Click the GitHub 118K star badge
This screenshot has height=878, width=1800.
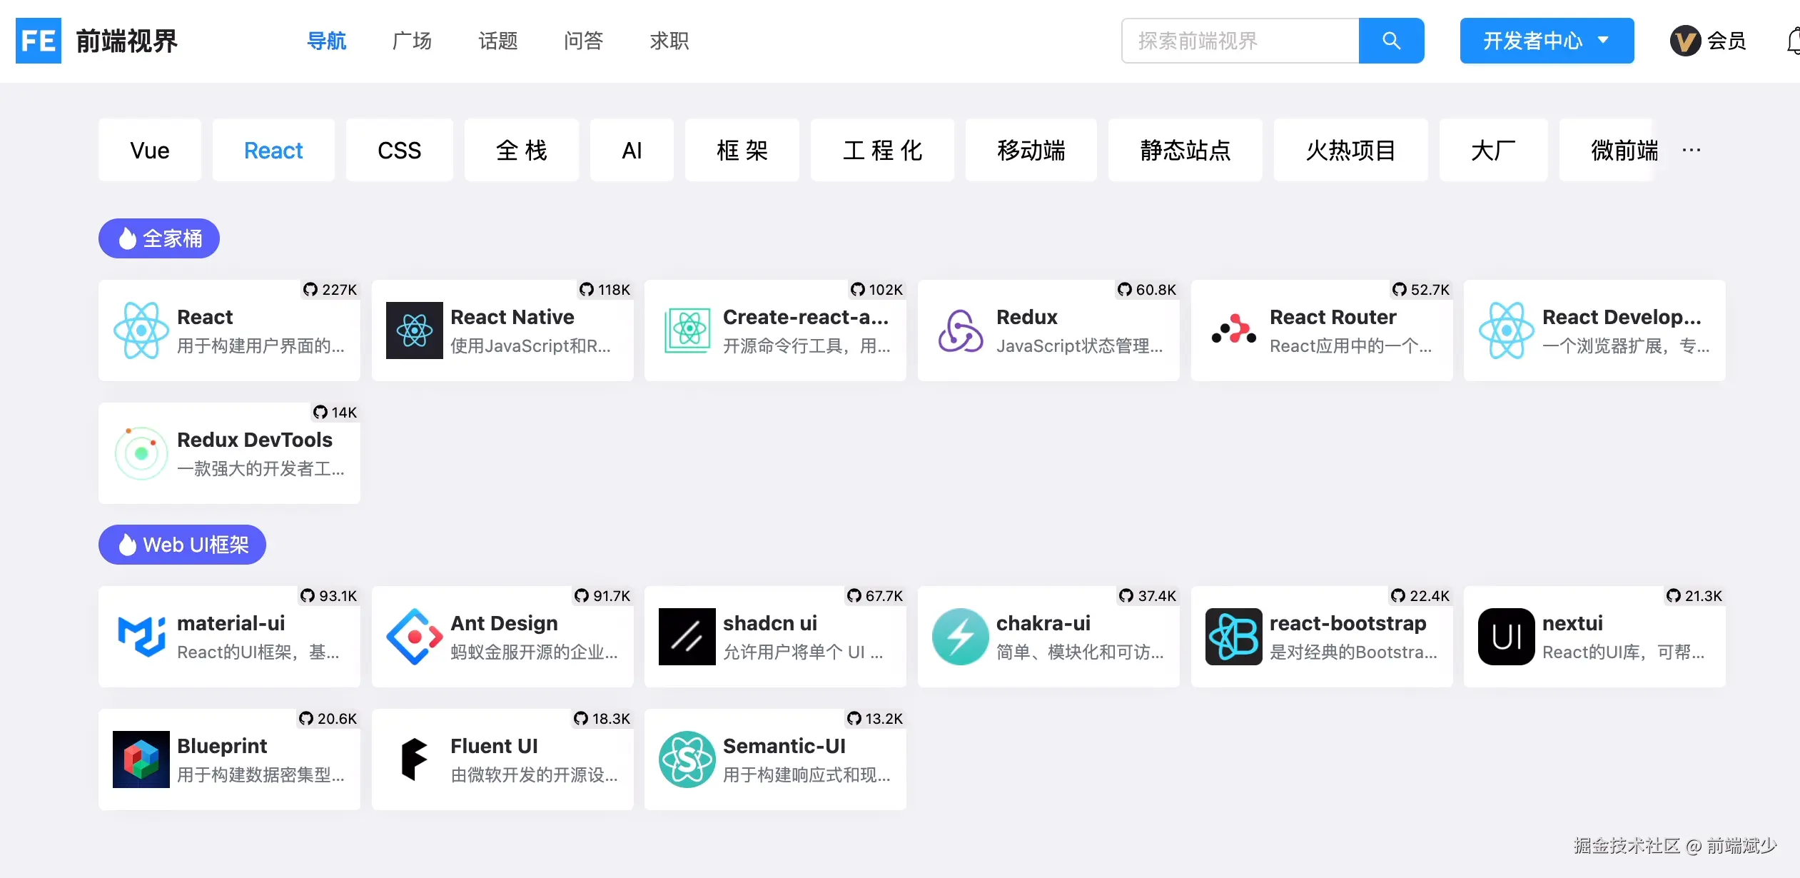coord(605,290)
